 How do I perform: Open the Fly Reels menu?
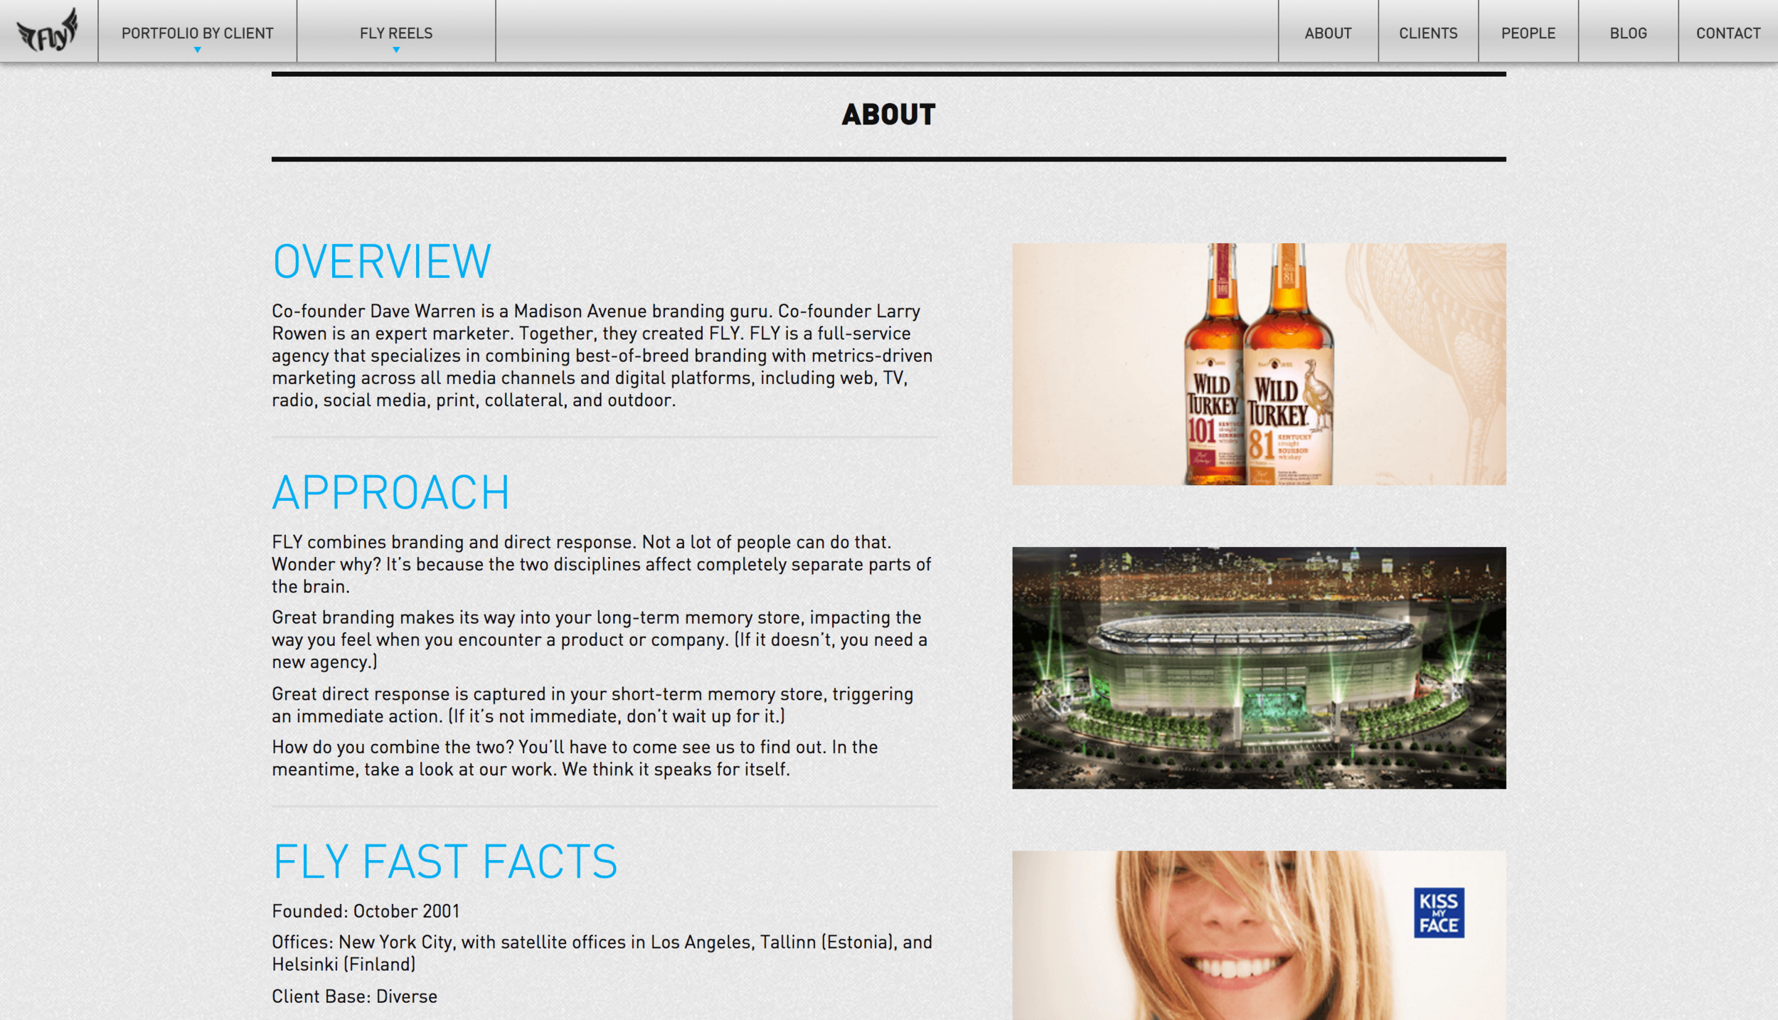coord(396,33)
